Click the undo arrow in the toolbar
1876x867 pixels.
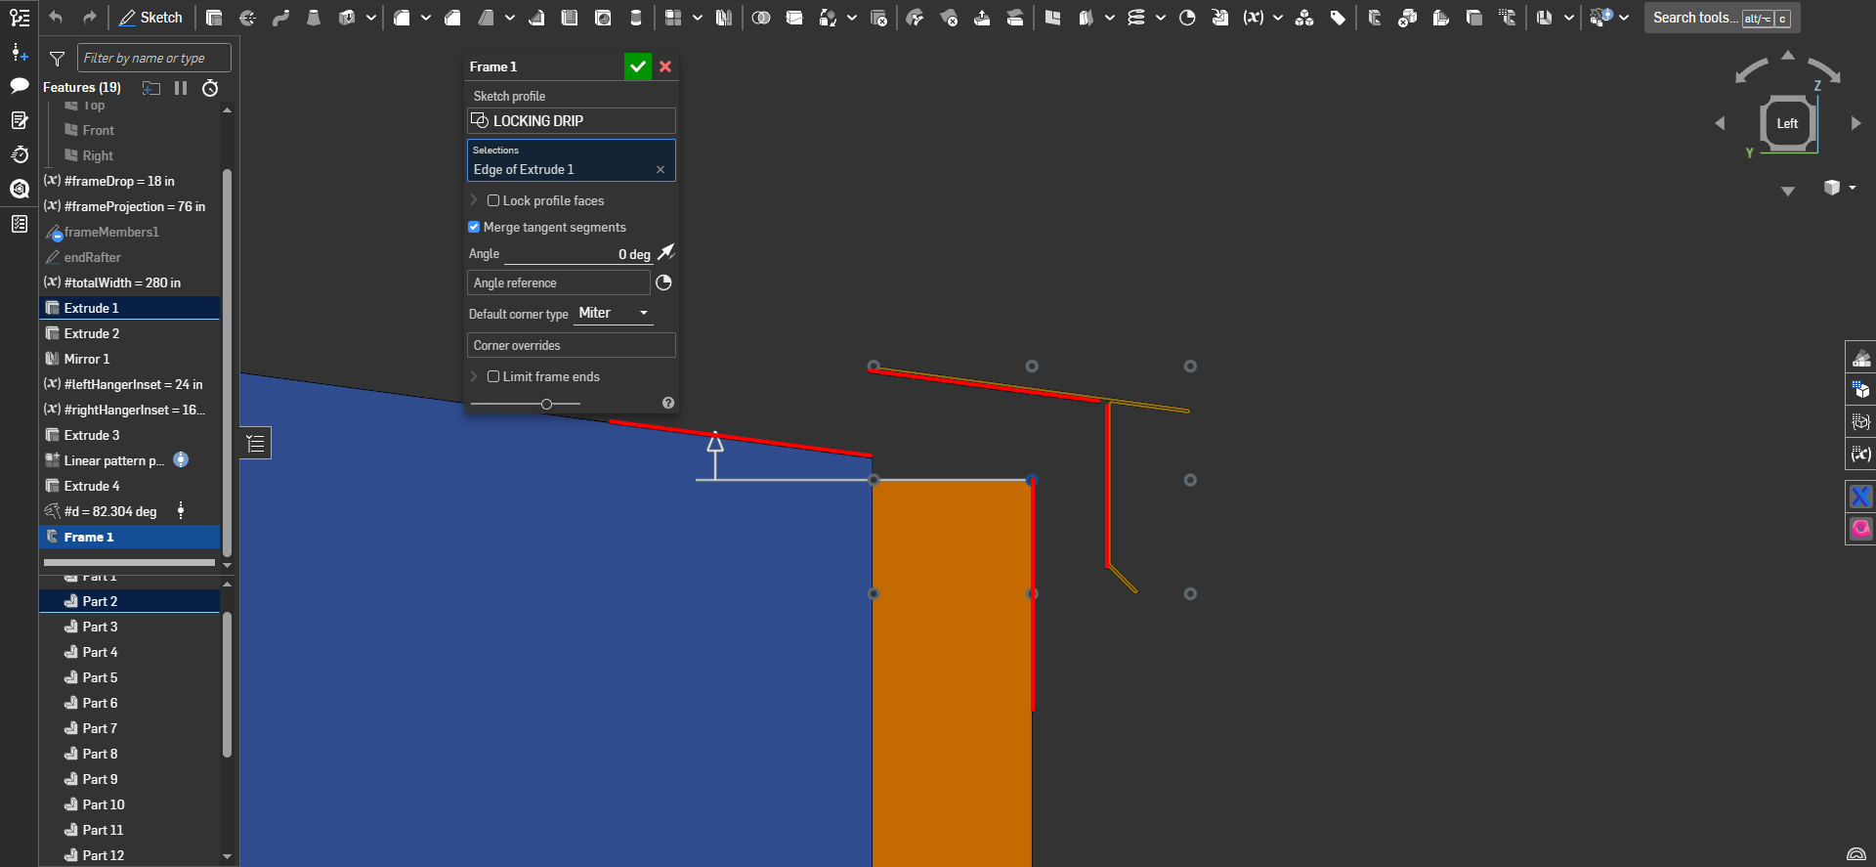point(56,18)
